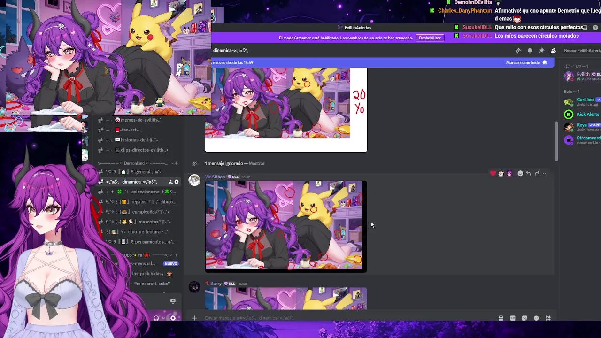Viewport: 601px width, 338px height.
Task: Open Evilith member profile
Action: [582, 77]
